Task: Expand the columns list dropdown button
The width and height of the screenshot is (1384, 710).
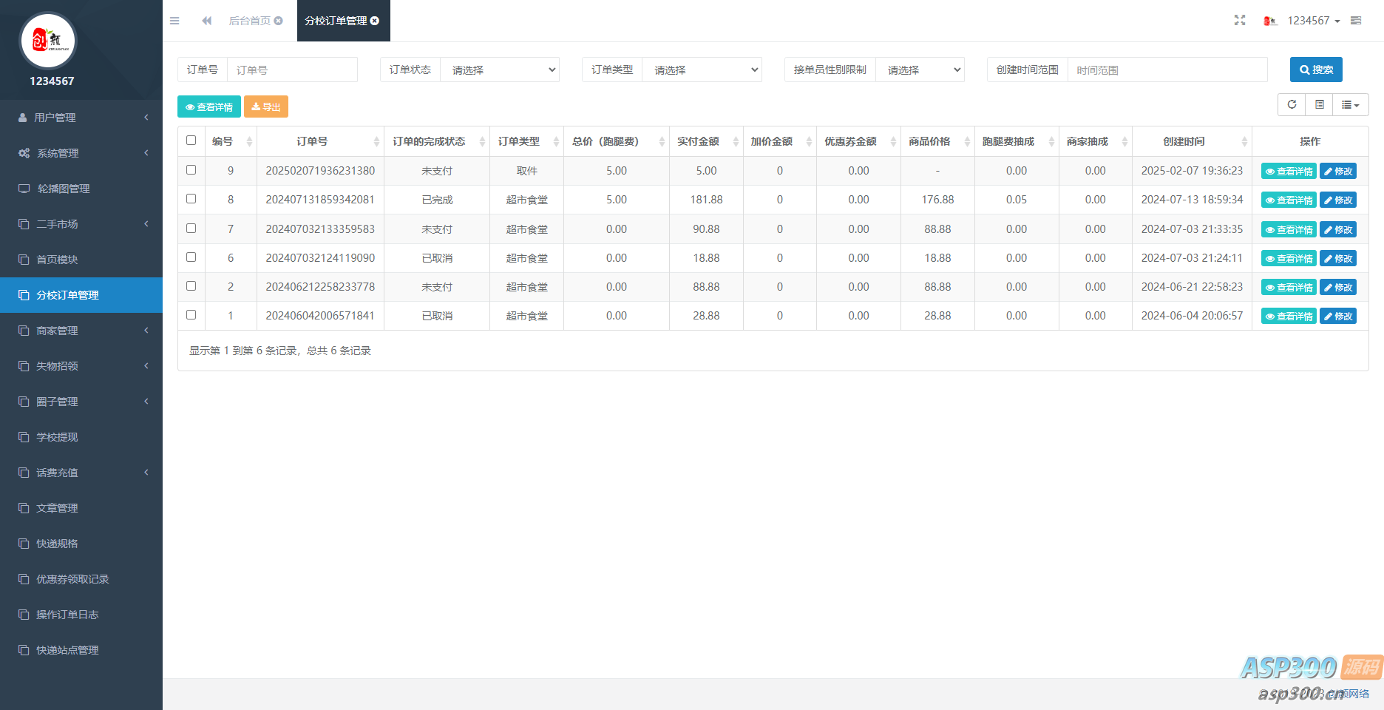Action: coord(1350,105)
